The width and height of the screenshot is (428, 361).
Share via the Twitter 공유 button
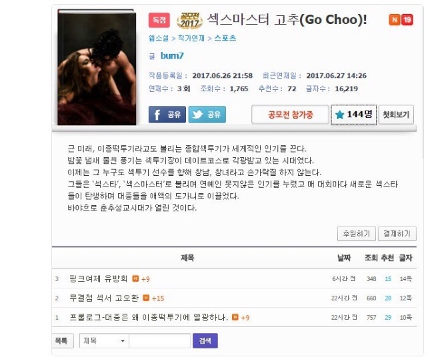(207, 115)
